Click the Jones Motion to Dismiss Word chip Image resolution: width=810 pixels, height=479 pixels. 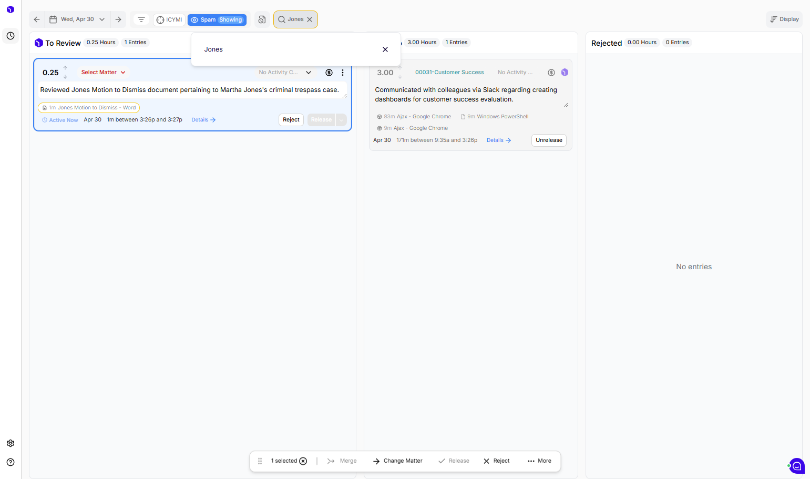click(x=89, y=108)
